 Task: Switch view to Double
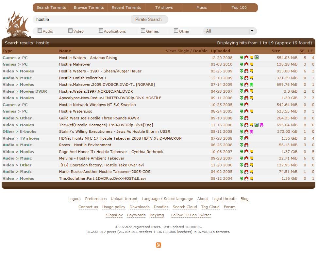200,51
